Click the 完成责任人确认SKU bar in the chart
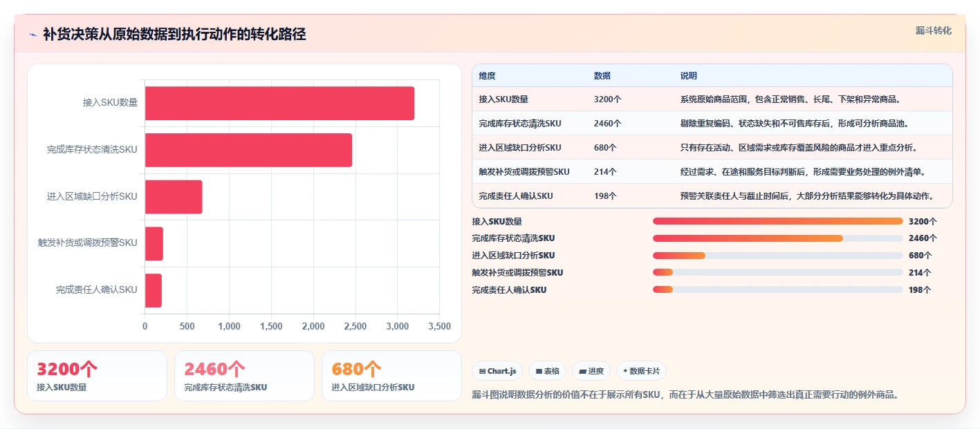Viewport: 980px width, 429px height. (154, 290)
